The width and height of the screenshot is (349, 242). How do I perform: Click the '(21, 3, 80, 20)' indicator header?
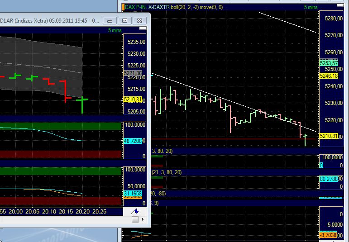167,172
